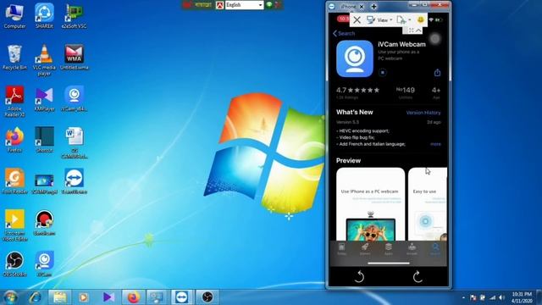Open the SHAREit desktop shortcut
Image resolution: width=542 pixels, height=305 pixels.
(44, 15)
